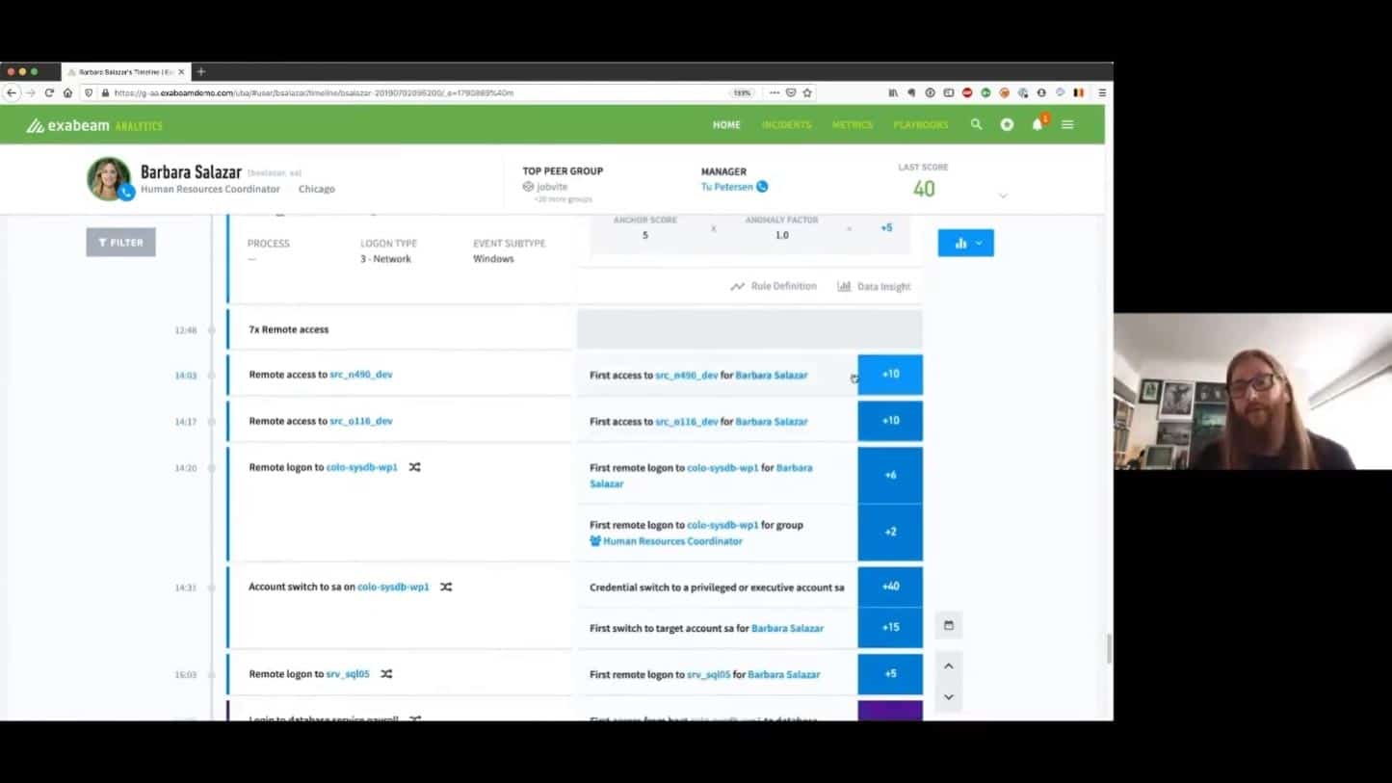
Task: Click the +10 score for src_o116_dev access
Action: pyautogui.click(x=890, y=421)
